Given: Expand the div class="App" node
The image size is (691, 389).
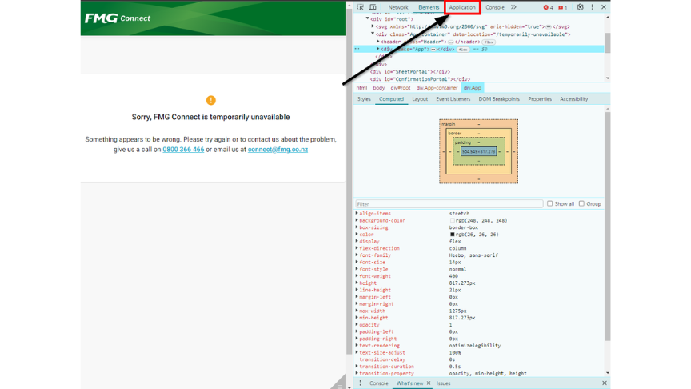Looking at the screenshot, I should pyautogui.click(x=378, y=49).
